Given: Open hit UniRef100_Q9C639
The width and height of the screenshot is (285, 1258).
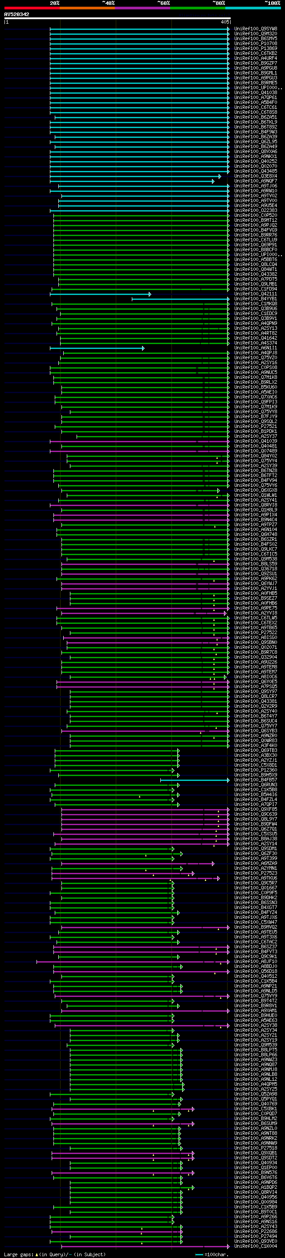Looking at the screenshot, I should pyautogui.click(x=256, y=814).
